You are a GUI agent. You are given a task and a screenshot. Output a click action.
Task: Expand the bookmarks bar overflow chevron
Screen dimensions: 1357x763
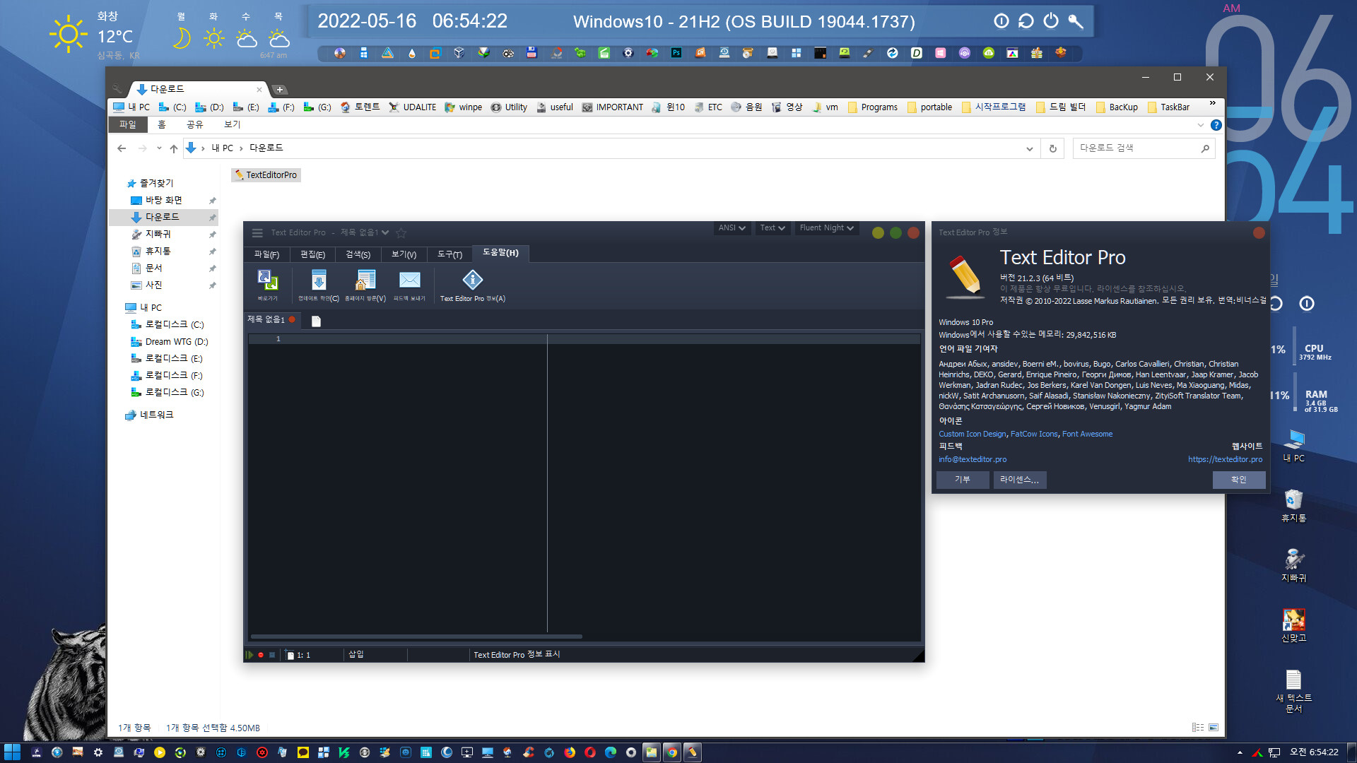pyautogui.click(x=1213, y=104)
